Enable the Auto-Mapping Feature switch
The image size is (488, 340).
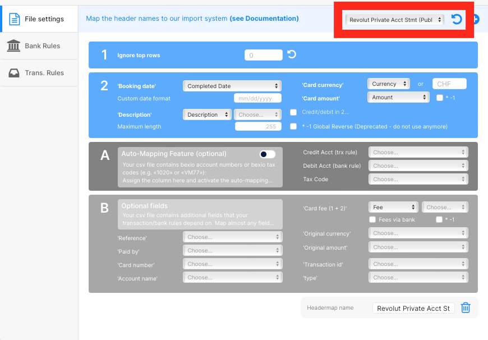click(x=268, y=154)
